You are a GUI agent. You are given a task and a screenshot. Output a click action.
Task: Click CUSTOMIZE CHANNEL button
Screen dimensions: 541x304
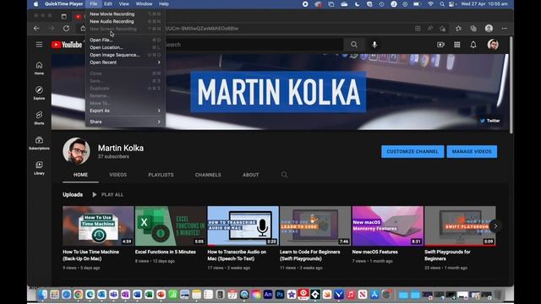pyautogui.click(x=413, y=152)
